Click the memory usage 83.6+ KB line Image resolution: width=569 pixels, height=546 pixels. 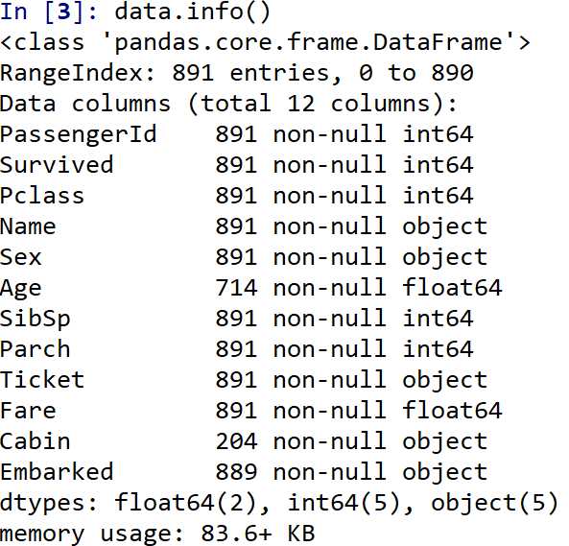tap(157, 534)
